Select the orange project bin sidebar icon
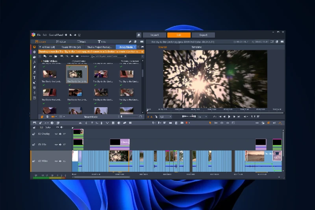This screenshot has width=315, height=210. [34, 47]
